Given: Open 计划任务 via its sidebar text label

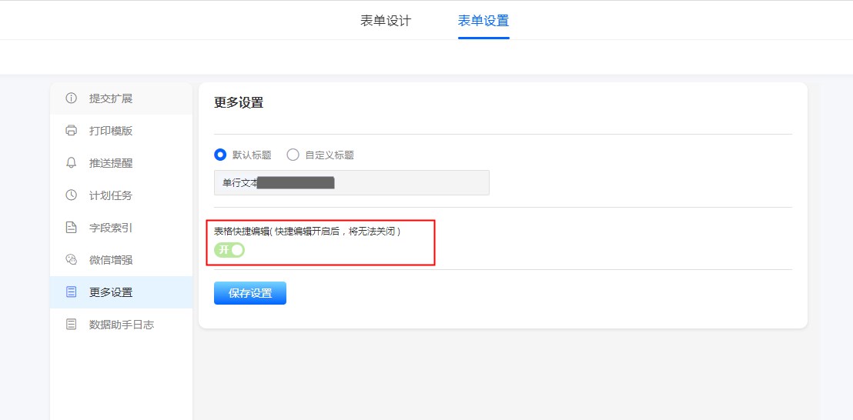Looking at the screenshot, I should [x=111, y=195].
